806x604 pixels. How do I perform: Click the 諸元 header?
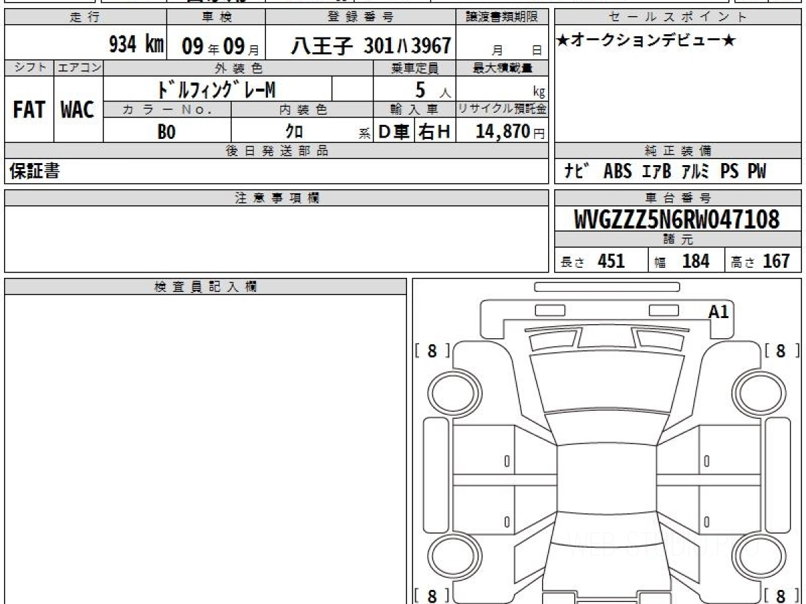click(x=678, y=240)
